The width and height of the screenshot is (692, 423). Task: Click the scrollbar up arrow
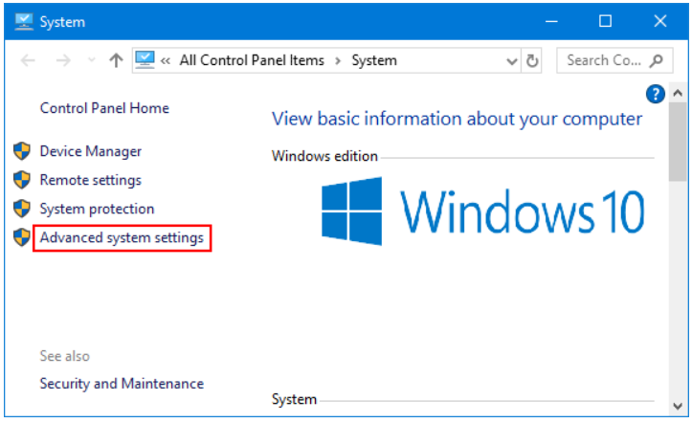point(678,93)
